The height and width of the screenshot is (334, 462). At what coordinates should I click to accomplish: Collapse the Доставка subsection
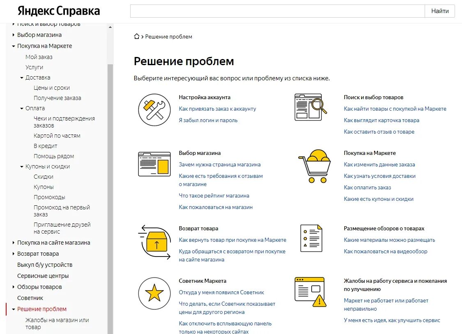click(x=21, y=78)
